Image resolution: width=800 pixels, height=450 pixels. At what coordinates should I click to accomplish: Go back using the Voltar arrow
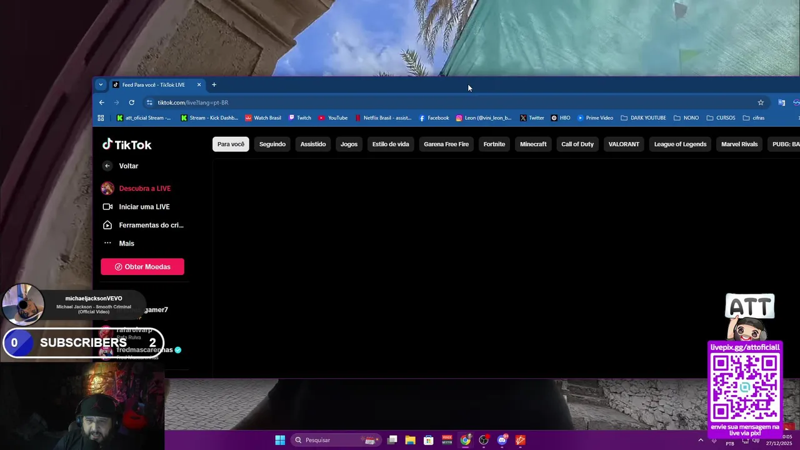pos(107,166)
